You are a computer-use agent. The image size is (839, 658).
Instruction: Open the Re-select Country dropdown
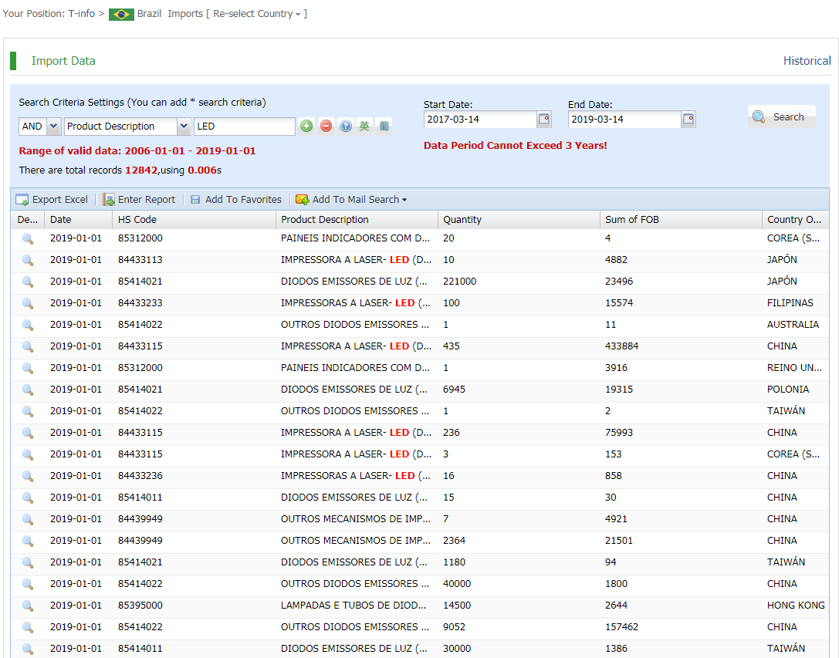point(256,13)
